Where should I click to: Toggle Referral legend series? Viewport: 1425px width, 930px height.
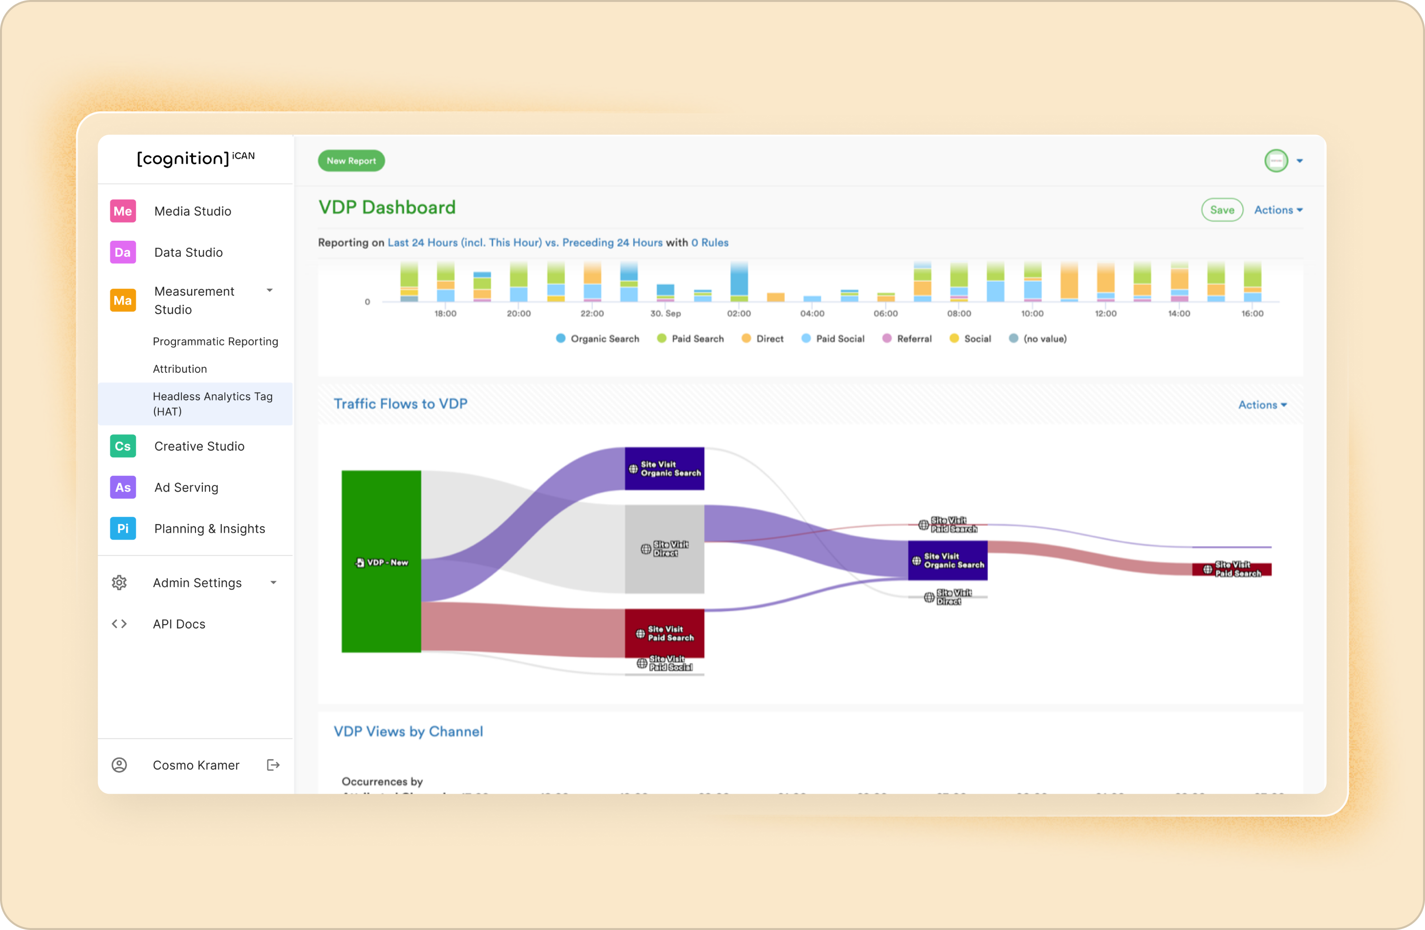click(907, 338)
